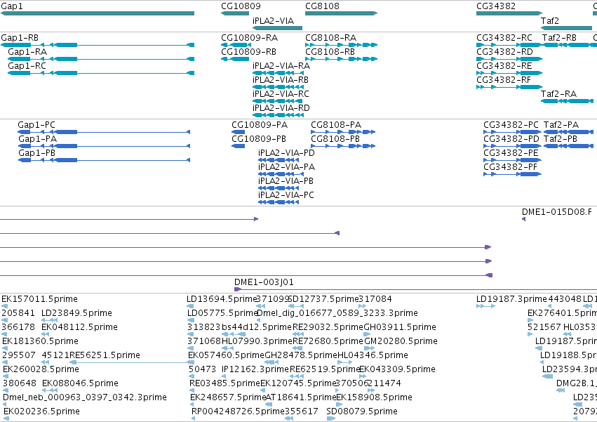Image resolution: width=597 pixels, height=422 pixels.
Task: Click protein iPLA2-VIA-PC
Action: pos(279,203)
